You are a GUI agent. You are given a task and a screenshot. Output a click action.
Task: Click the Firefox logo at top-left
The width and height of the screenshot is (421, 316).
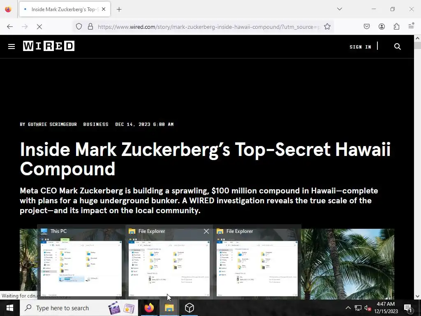(x=8, y=9)
